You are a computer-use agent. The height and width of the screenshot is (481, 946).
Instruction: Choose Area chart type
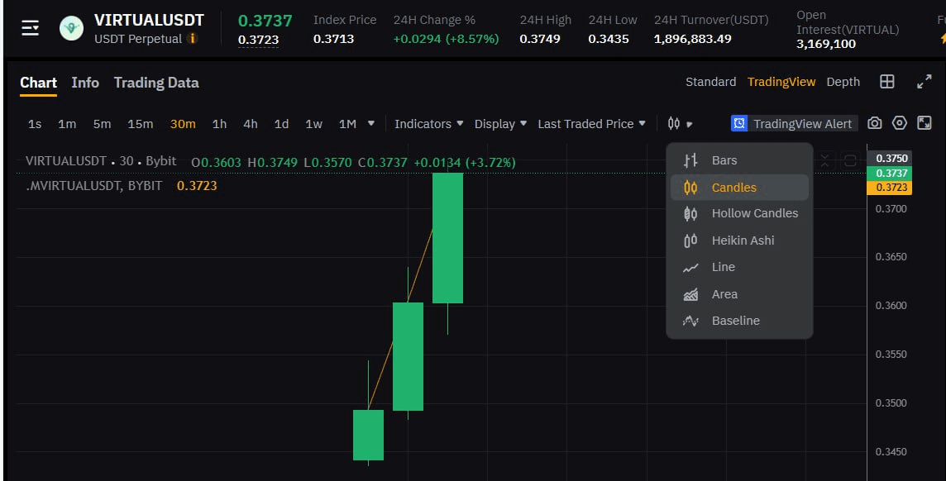tap(739, 294)
